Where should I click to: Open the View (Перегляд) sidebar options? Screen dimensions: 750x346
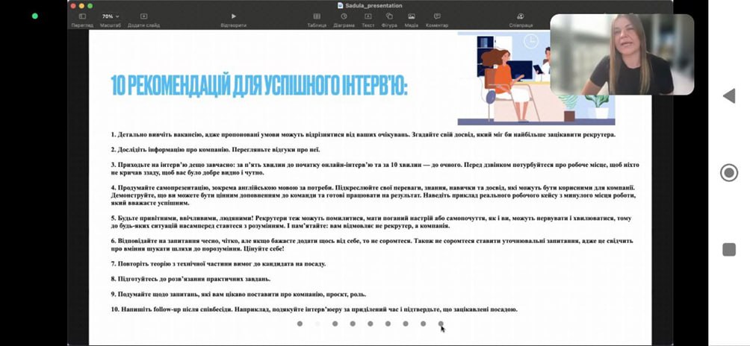pos(82,16)
